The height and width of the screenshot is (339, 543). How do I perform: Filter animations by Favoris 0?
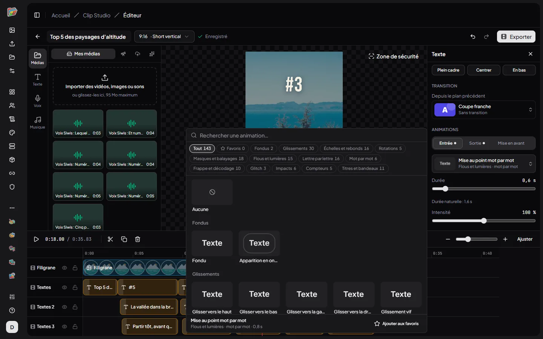233,148
